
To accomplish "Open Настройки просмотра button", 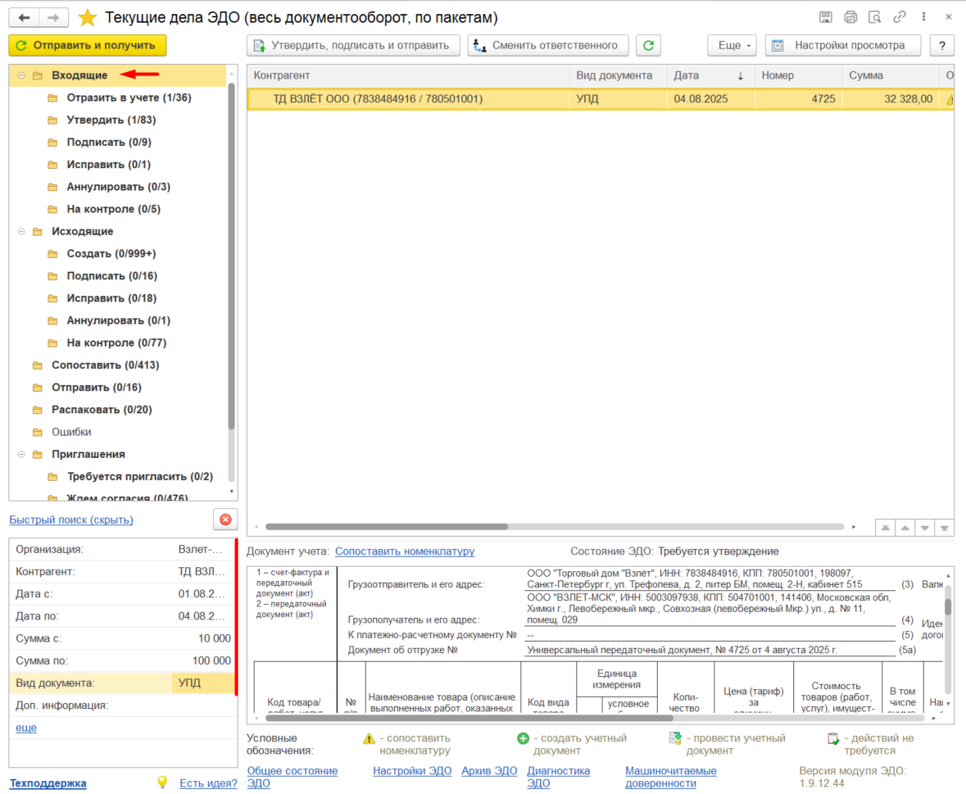I will tap(843, 46).
